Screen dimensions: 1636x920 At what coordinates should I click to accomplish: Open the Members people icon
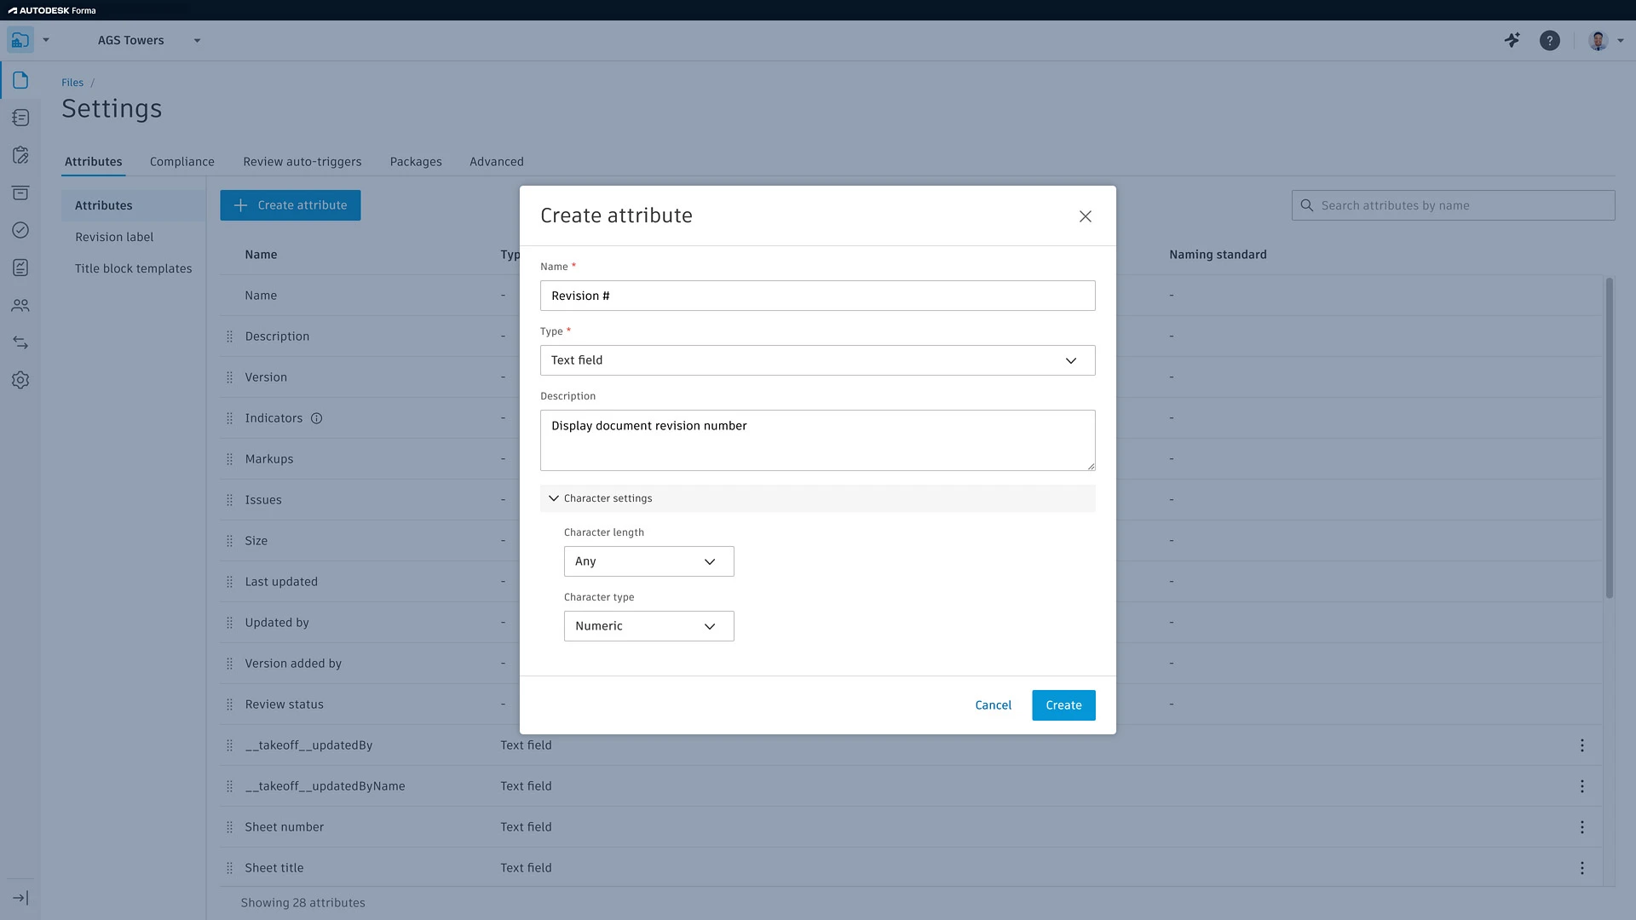20,305
